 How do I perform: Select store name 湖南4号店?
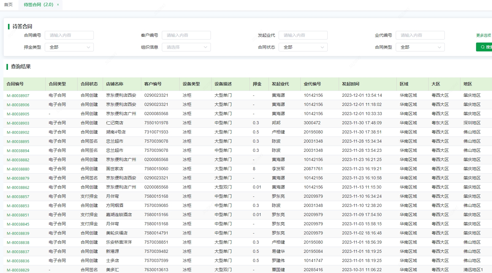pyautogui.click(x=116, y=132)
